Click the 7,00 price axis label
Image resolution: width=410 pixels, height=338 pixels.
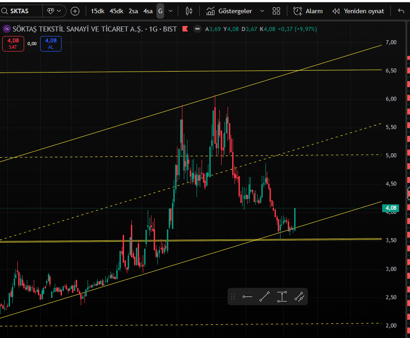391,42
